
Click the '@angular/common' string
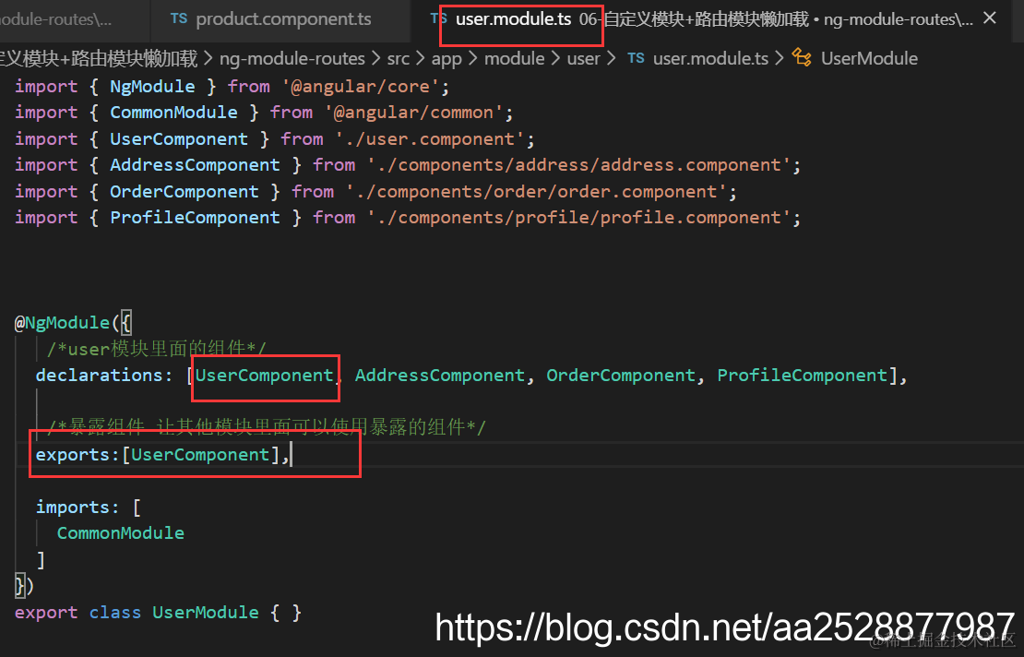pos(413,113)
